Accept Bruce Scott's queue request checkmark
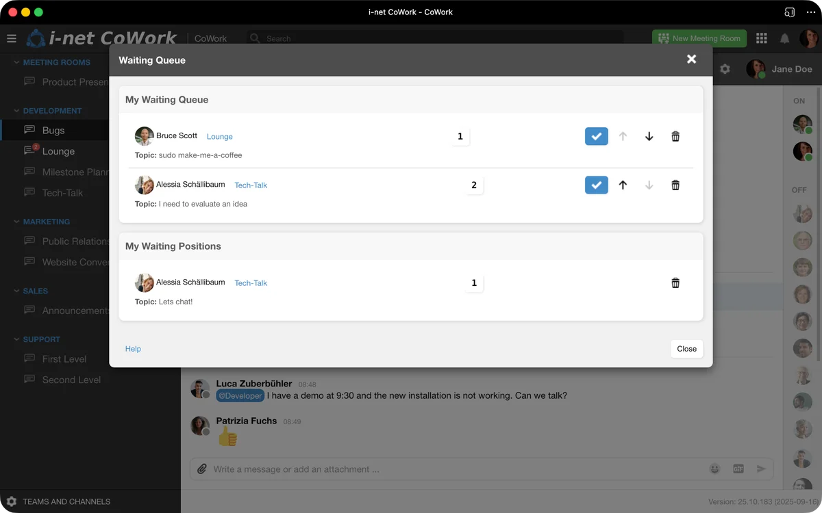The image size is (822, 513). point(596,137)
